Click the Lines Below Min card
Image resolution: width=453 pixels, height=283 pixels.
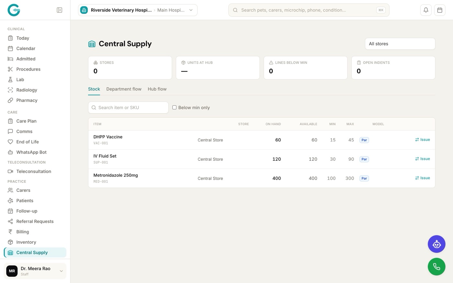tap(305, 68)
